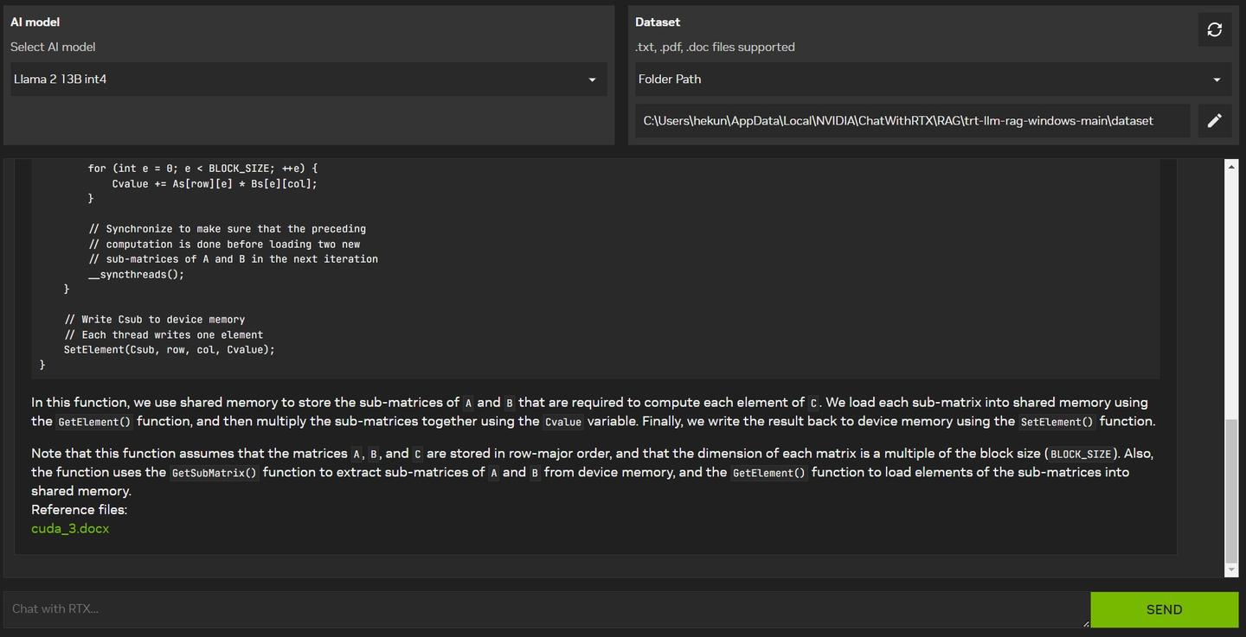Focus the dataset directory path field
1246x637 pixels.
click(x=912, y=121)
